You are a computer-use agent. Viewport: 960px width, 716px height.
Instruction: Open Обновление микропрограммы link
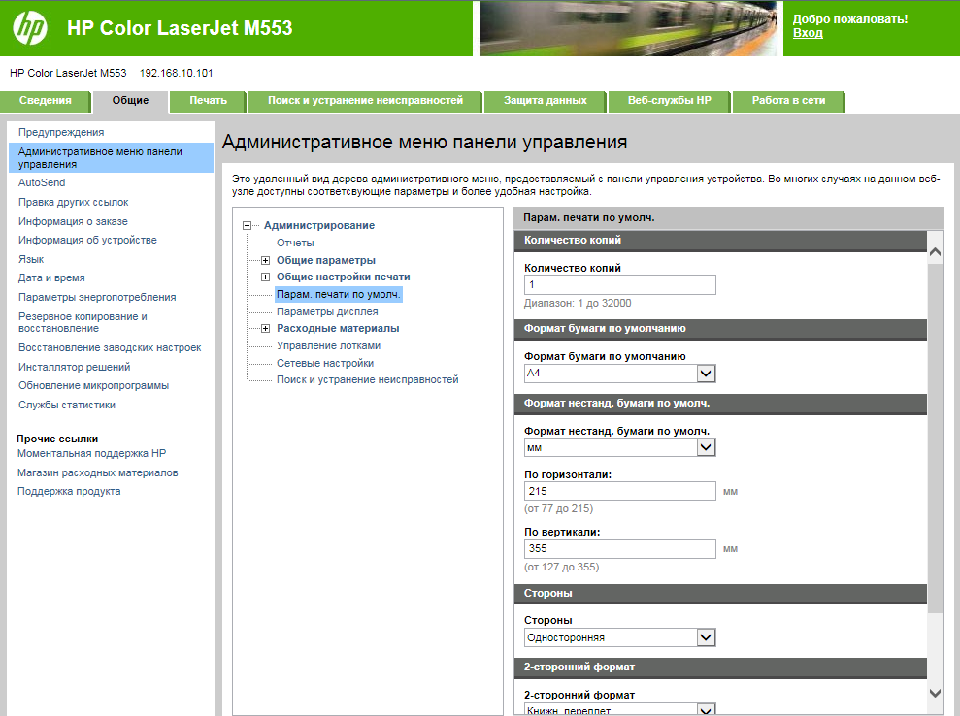[x=94, y=385]
